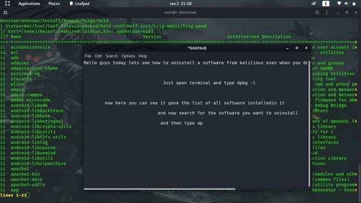Image resolution: width=361 pixels, height=203 pixels.
Task: Open the network wifi status icon
Action: click(x=339, y=4)
